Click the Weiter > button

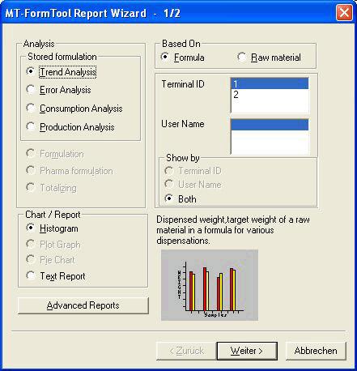click(x=247, y=351)
